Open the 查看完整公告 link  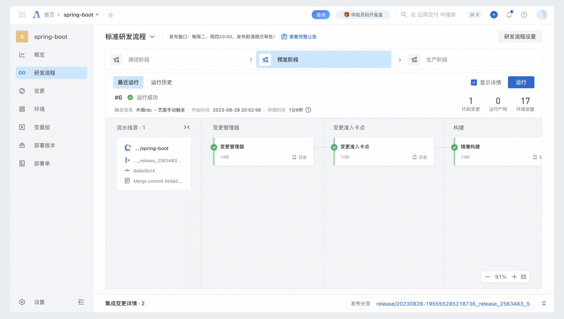click(303, 37)
